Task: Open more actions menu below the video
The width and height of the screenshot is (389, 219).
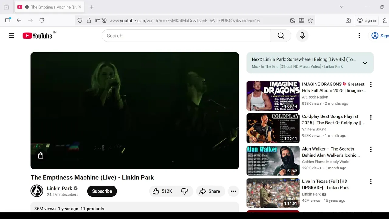Action: [x=233, y=191]
